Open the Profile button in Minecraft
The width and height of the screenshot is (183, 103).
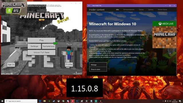[x=69, y=65]
